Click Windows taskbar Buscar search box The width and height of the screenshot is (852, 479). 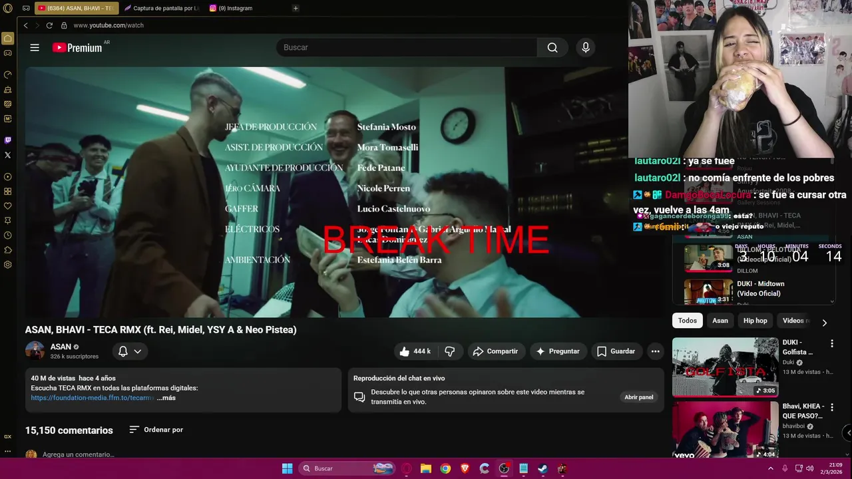(x=346, y=468)
